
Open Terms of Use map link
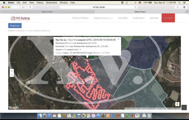[162, 109]
